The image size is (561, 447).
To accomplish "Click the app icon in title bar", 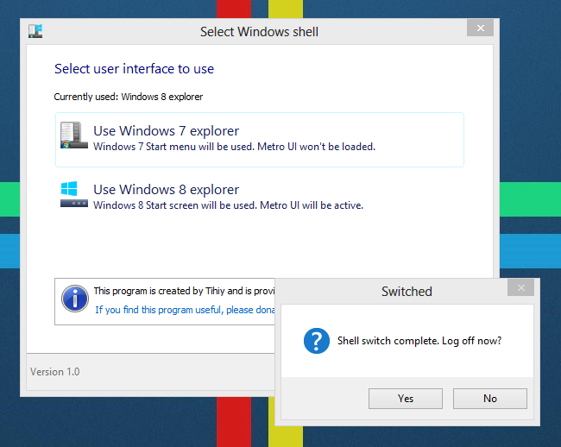I will click(x=35, y=31).
